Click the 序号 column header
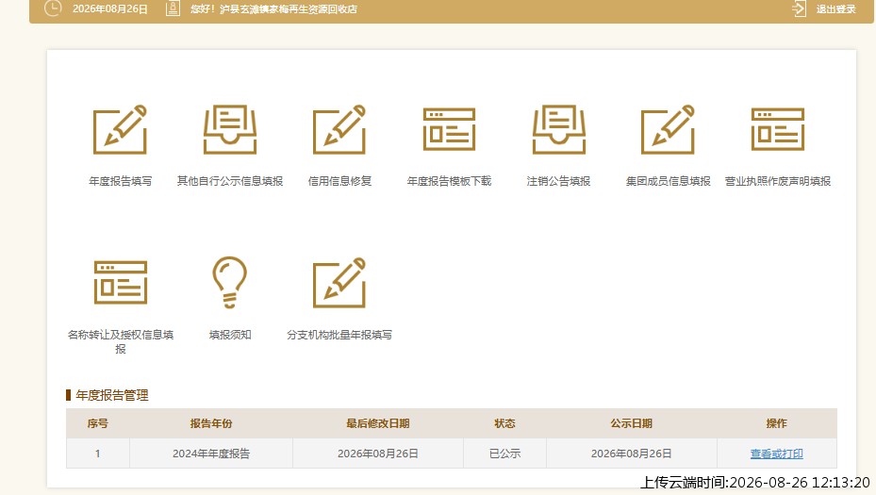Screen dimensions: 876x495 98,423
